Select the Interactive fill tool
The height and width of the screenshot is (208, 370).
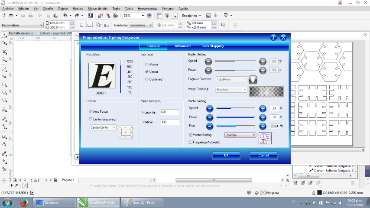[x=4, y=162]
